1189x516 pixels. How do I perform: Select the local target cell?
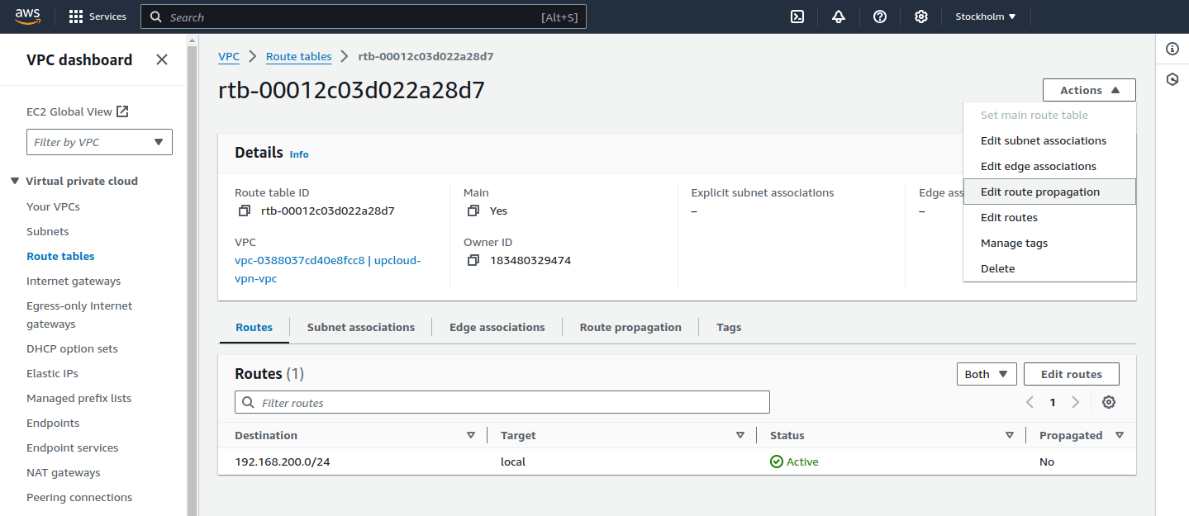513,462
